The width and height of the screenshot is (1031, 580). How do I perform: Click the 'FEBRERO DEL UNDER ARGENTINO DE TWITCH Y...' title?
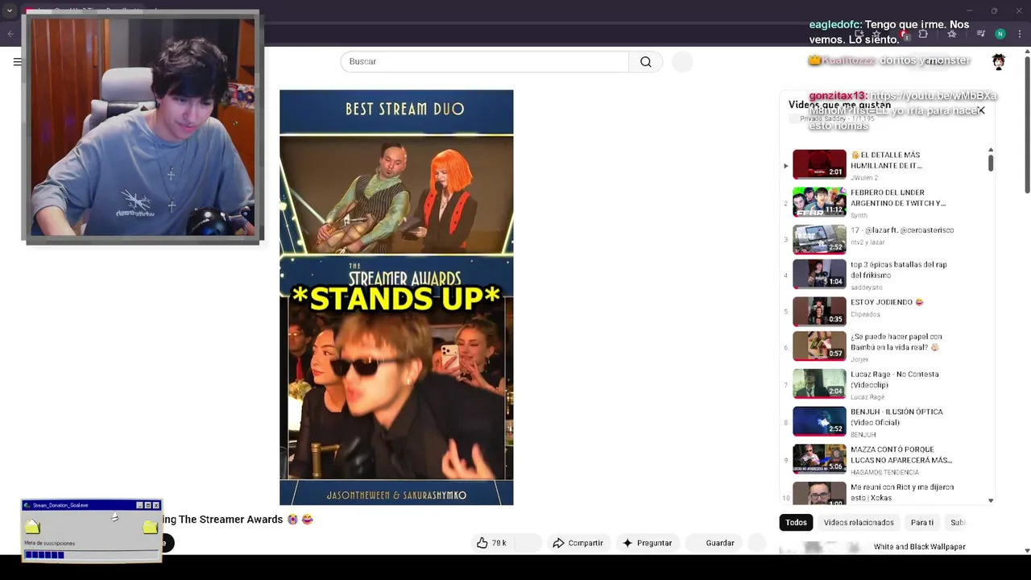[x=898, y=198]
